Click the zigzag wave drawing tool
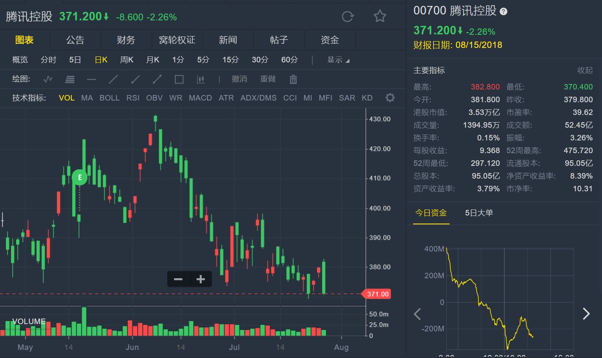This screenshot has height=358, width=602. pyautogui.click(x=48, y=79)
